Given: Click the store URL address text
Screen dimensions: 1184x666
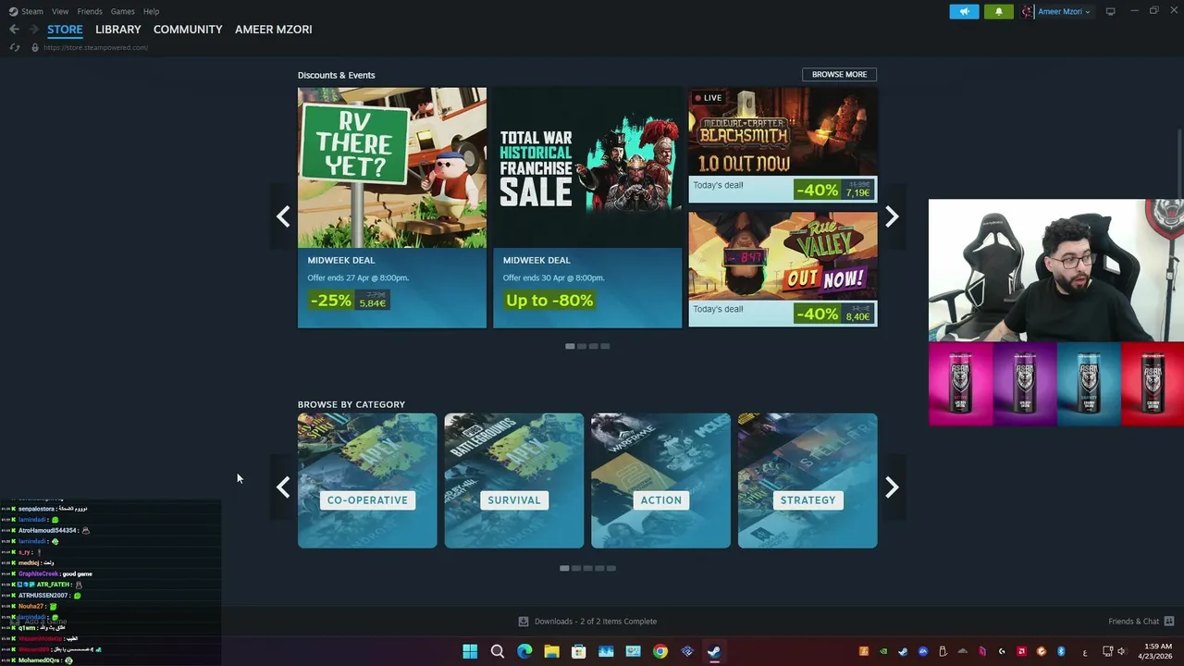Looking at the screenshot, I should click(95, 47).
